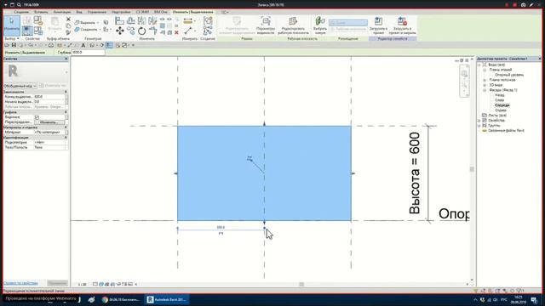Click the Measure Between Two References icon
545x306 pixels.
point(188,31)
